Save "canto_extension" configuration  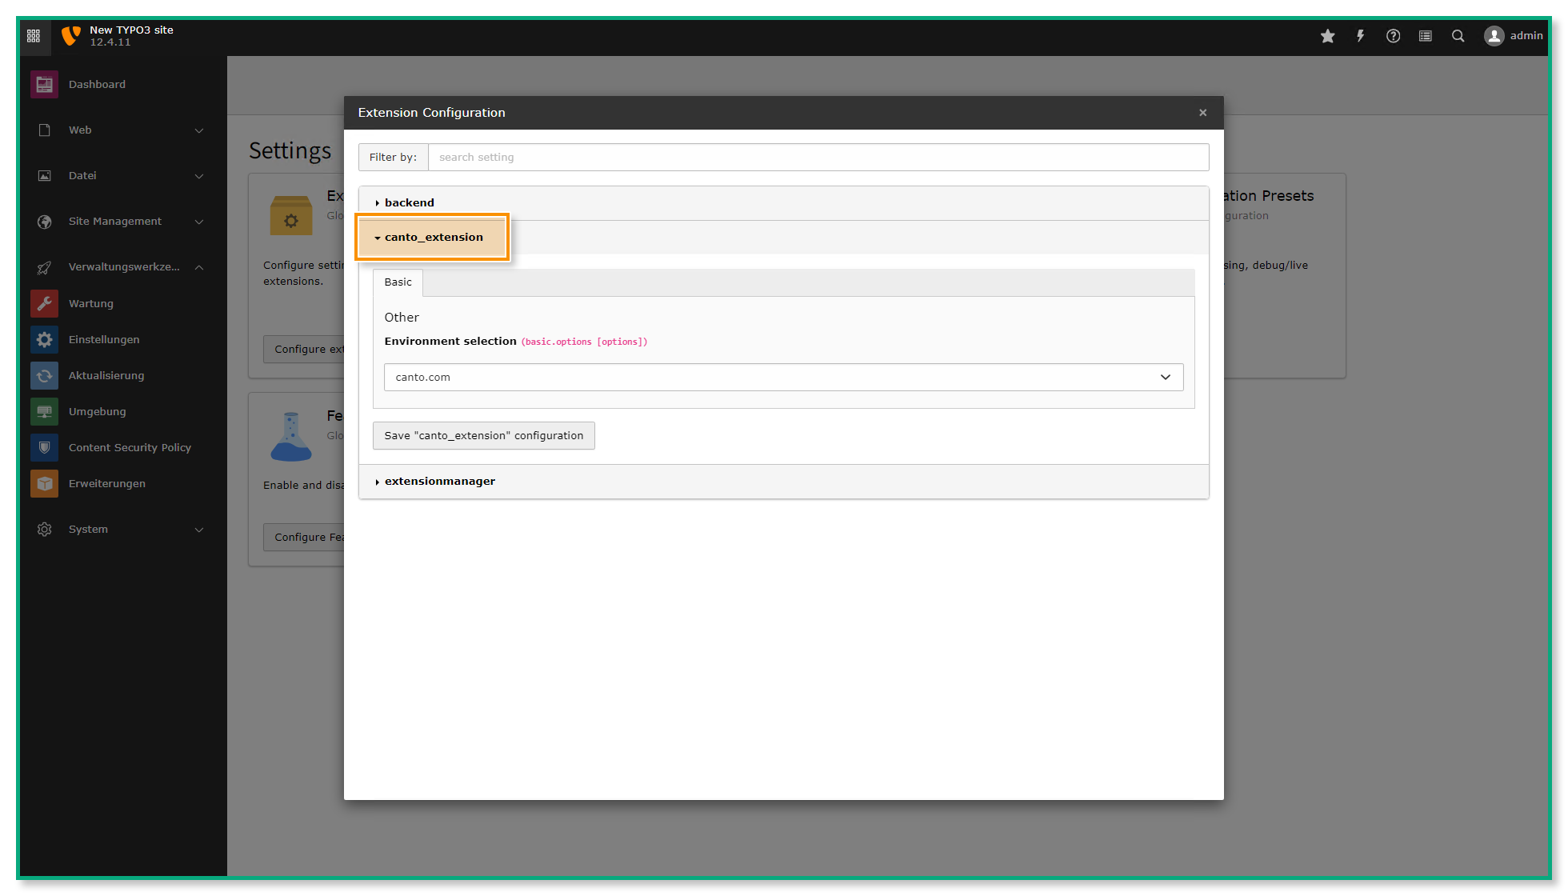point(483,435)
